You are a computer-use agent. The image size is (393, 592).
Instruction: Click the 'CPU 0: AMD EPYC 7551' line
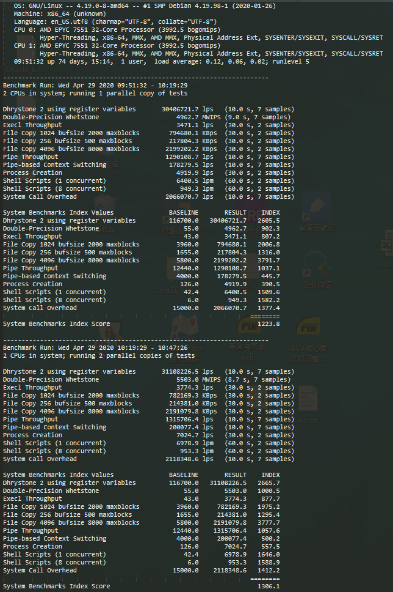[117, 30]
